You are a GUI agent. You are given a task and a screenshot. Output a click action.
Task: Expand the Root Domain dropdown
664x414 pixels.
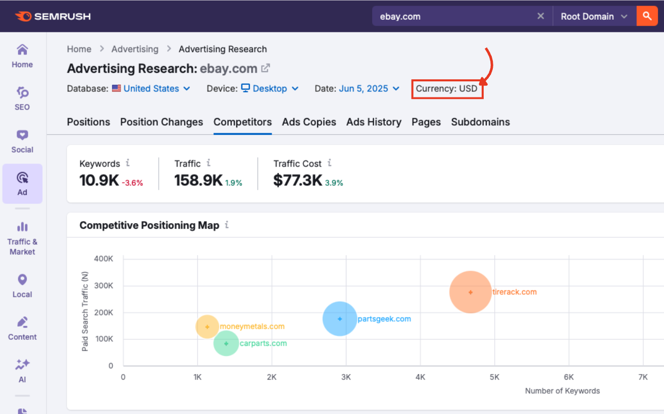594,16
